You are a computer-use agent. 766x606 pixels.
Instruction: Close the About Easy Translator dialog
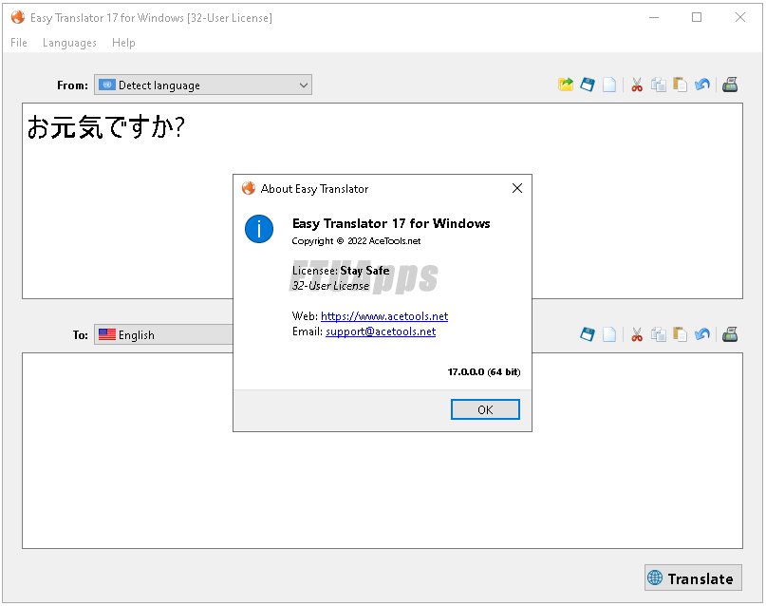[517, 188]
